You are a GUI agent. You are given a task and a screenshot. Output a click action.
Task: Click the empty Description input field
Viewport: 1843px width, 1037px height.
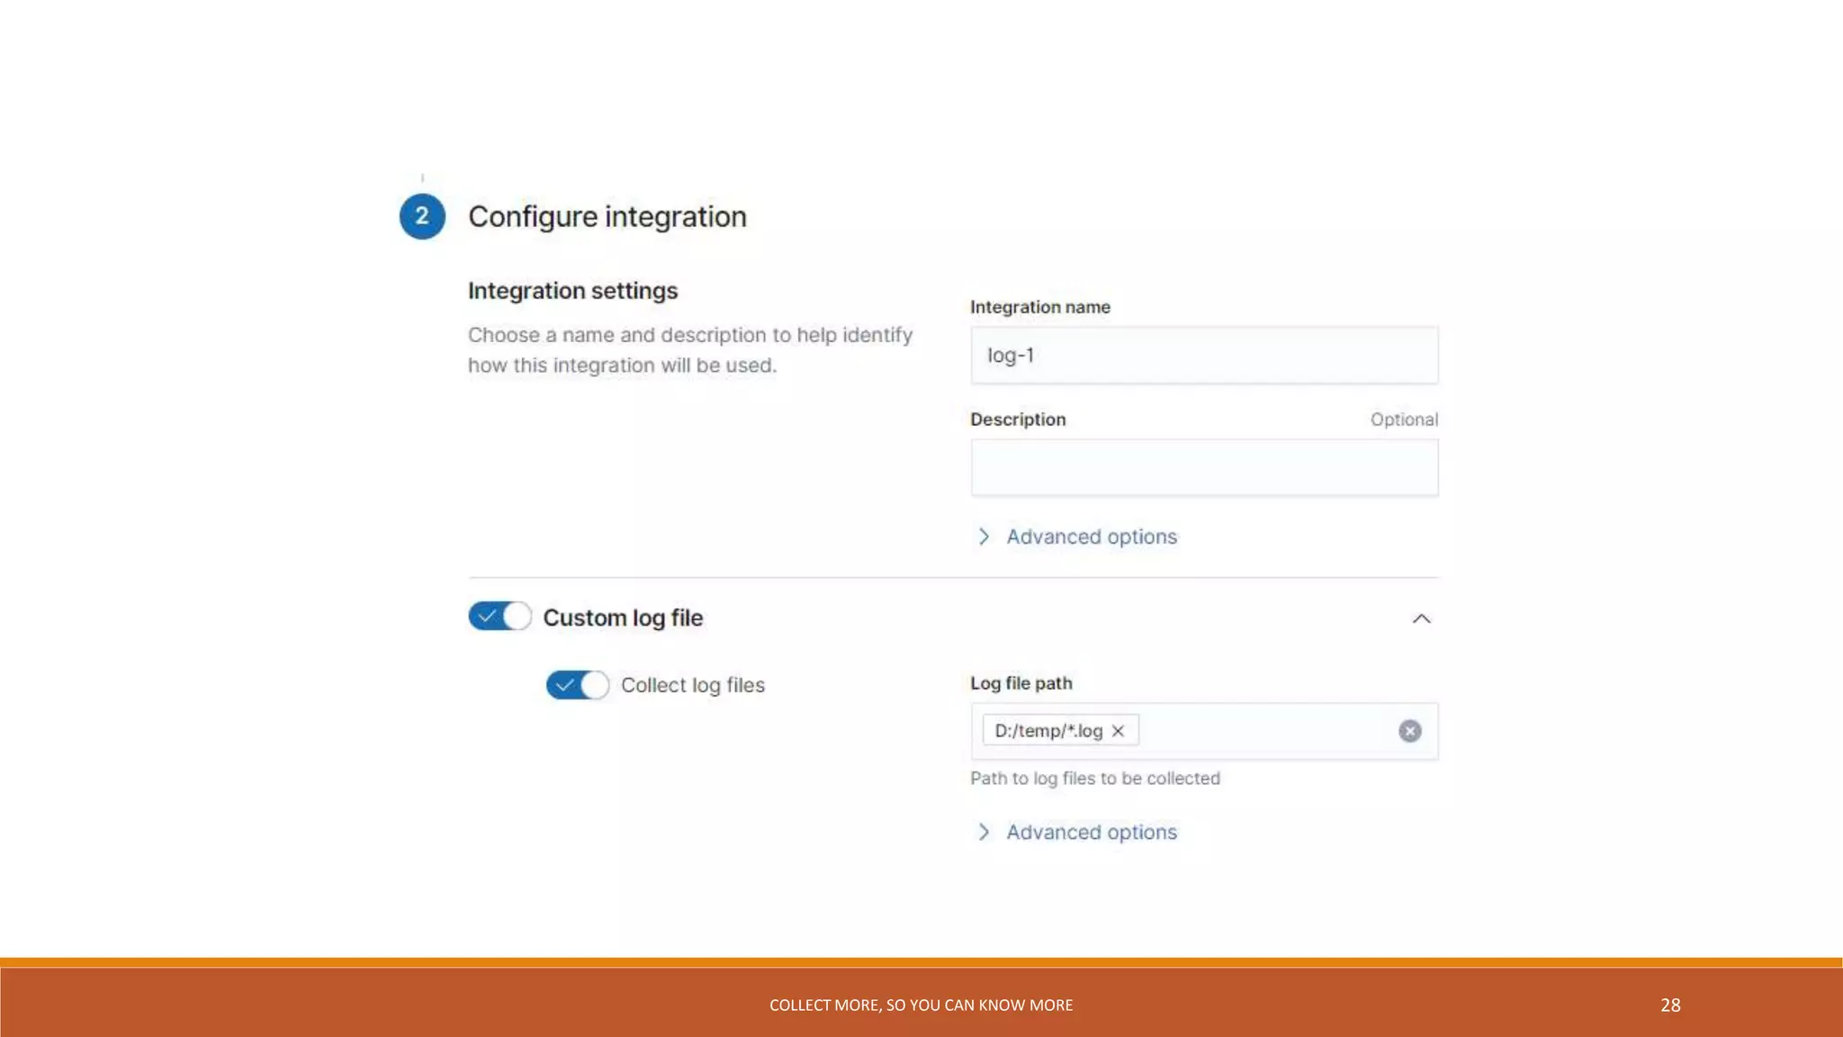point(1204,467)
